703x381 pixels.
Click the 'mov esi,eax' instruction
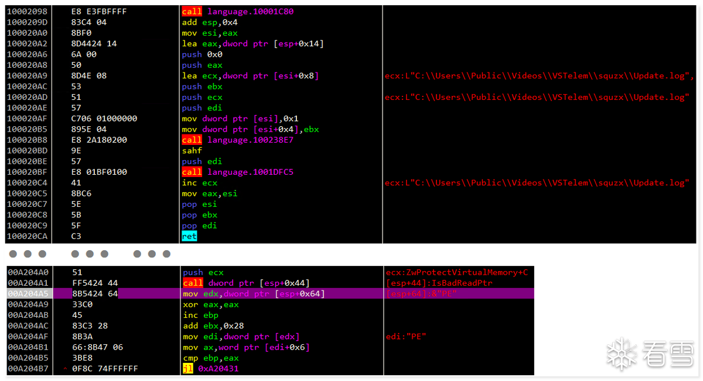[210, 33]
